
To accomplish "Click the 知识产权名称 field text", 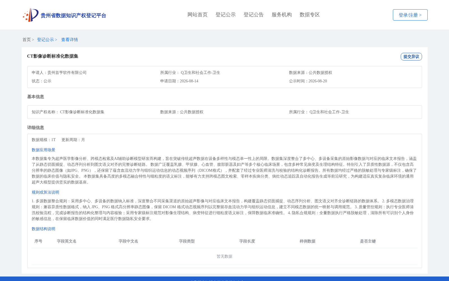I will [x=68, y=112].
